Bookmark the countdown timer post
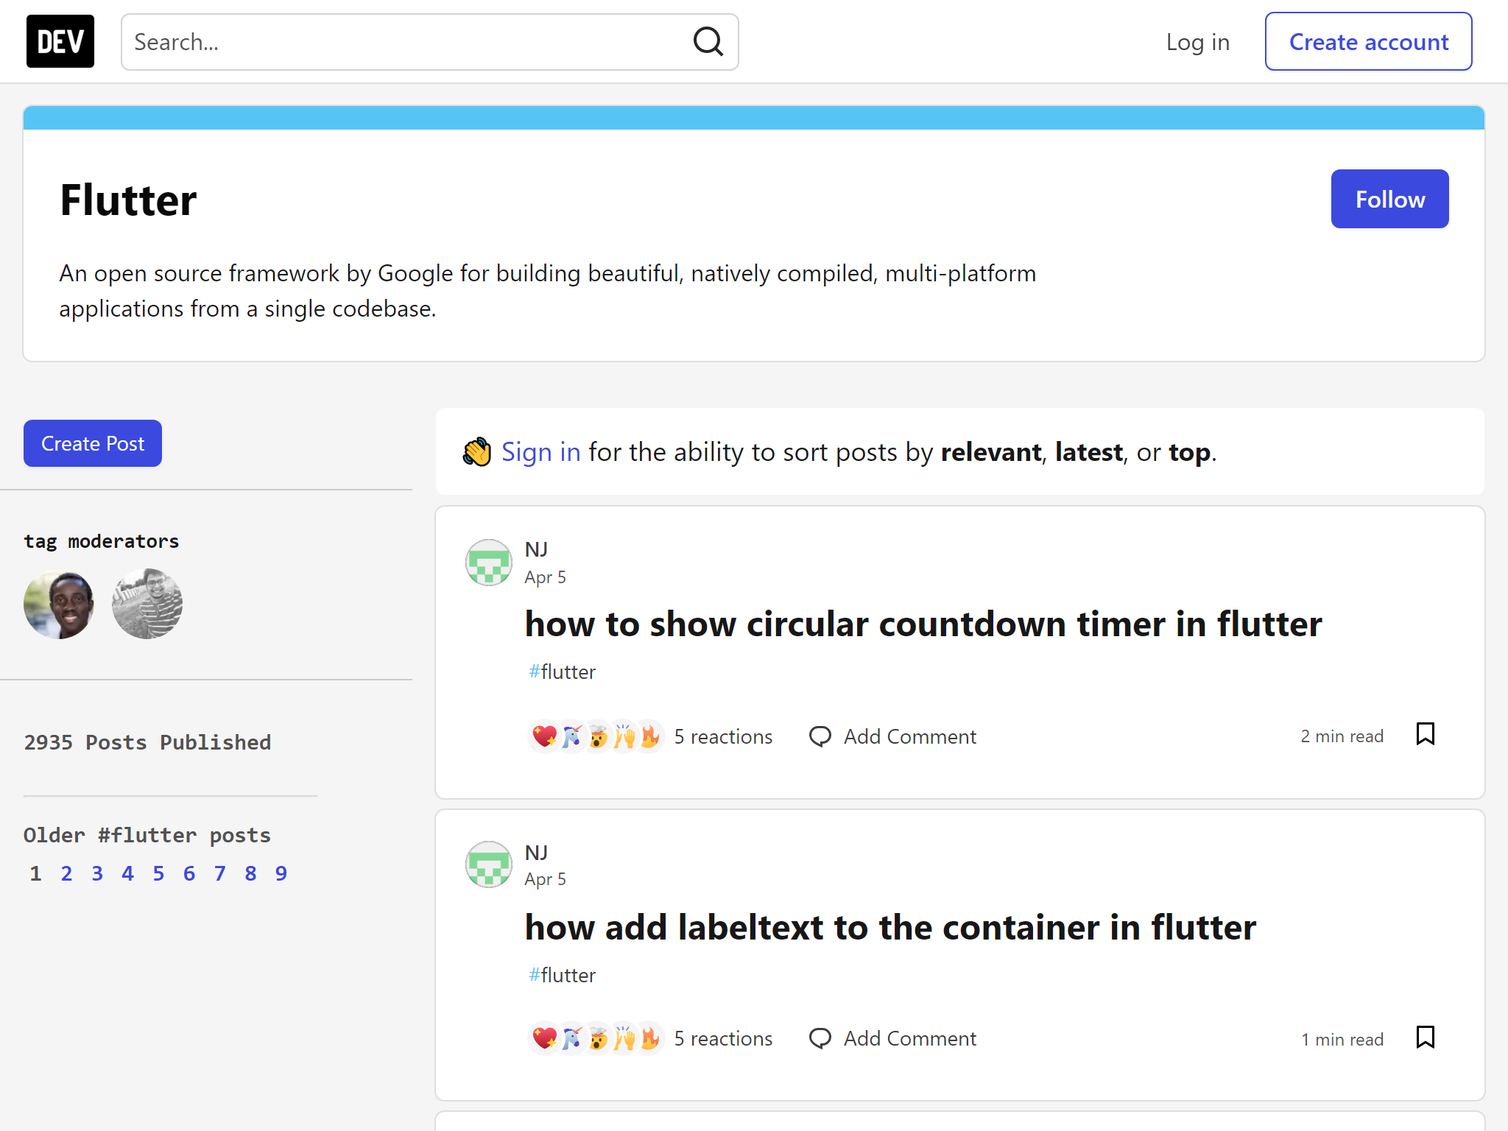This screenshot has width=1508, height=1131. (1426, 734)
